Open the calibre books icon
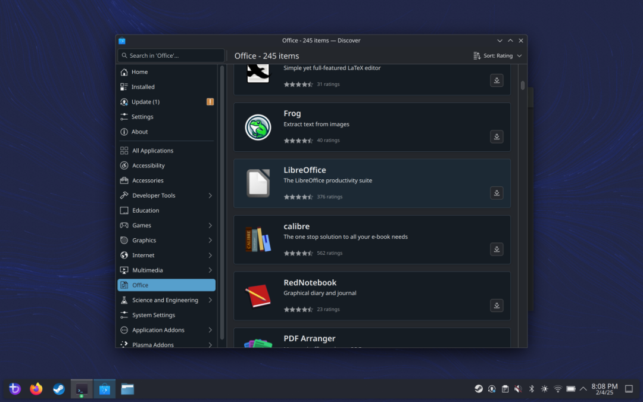 (258, 239)
